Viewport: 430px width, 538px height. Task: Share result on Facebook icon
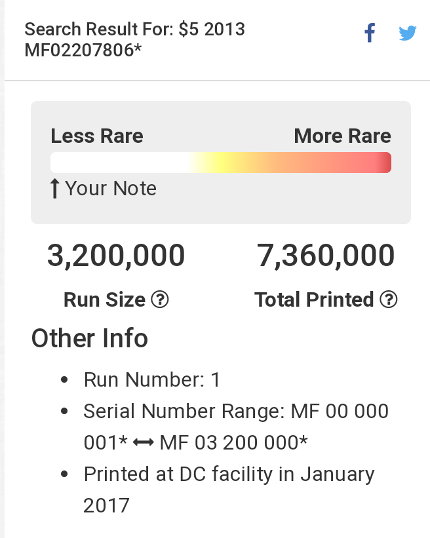coord(370,33)
